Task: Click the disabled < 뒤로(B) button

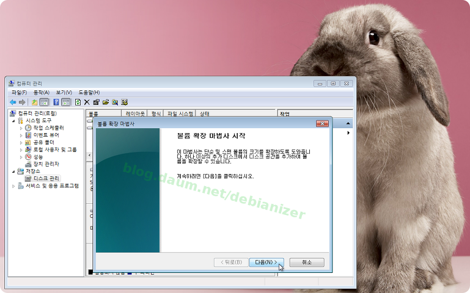Action: click(231, 262)
